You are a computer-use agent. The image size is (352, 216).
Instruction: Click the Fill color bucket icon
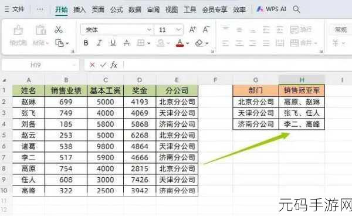click(x=161, y=43)
